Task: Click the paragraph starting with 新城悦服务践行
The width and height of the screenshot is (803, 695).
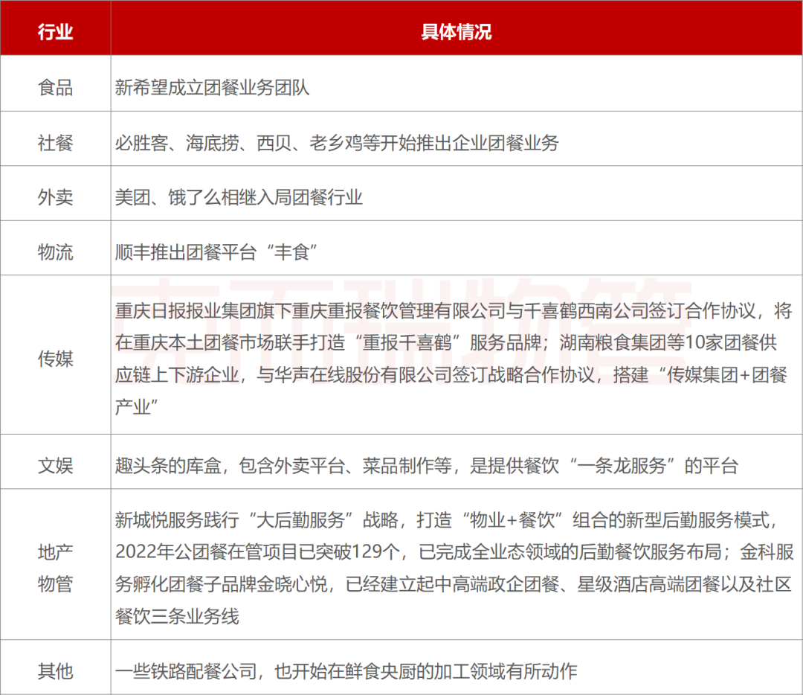Action: (x=454, y=568)
